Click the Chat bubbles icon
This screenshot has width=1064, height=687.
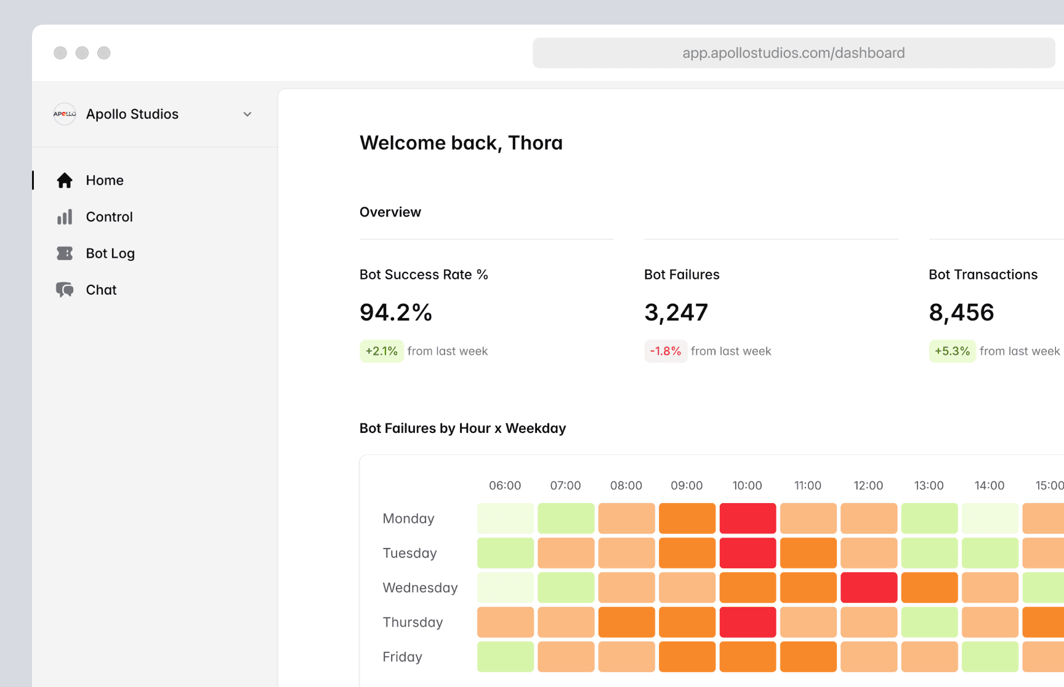pos(65,290)
